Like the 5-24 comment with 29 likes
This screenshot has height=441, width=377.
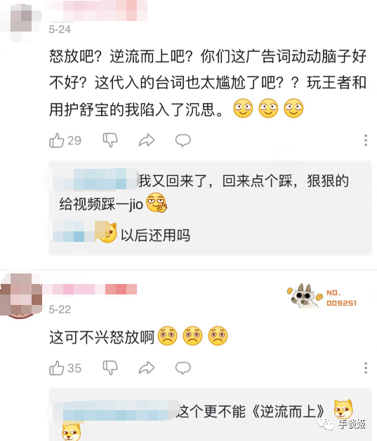[x=65, y=140]
